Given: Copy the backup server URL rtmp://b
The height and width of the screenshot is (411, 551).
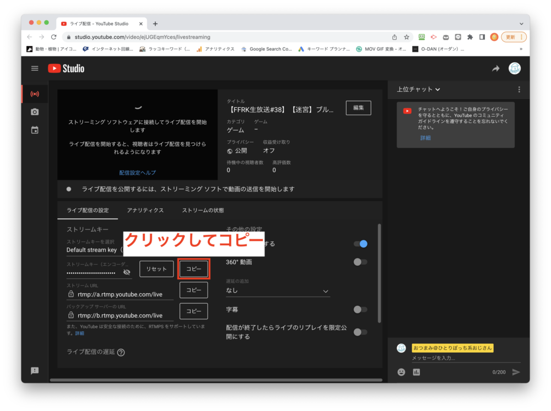Looking at the screenshot, I should point(193,311).
